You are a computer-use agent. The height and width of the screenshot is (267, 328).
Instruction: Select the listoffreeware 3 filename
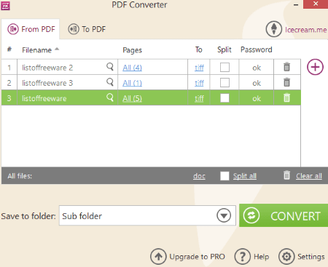(47, 83)
